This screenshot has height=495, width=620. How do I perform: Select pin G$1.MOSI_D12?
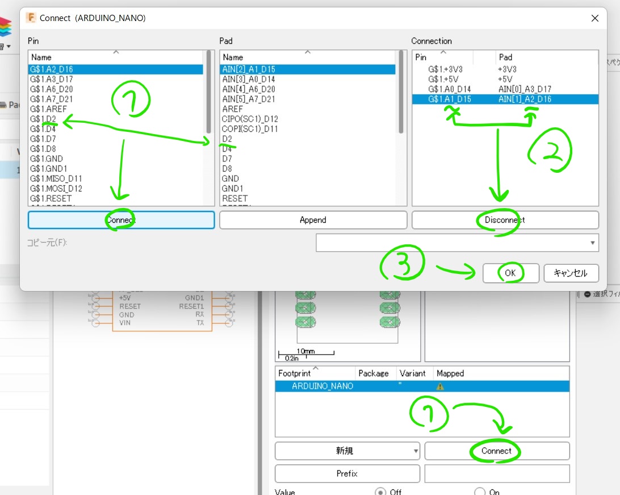pos(115,188)
